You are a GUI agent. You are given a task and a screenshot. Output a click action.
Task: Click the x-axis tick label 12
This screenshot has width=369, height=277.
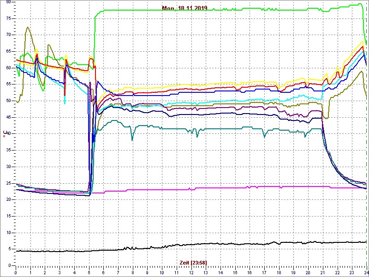pos(191,273)
